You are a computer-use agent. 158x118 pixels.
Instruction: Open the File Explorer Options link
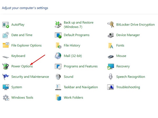(26, 46)
